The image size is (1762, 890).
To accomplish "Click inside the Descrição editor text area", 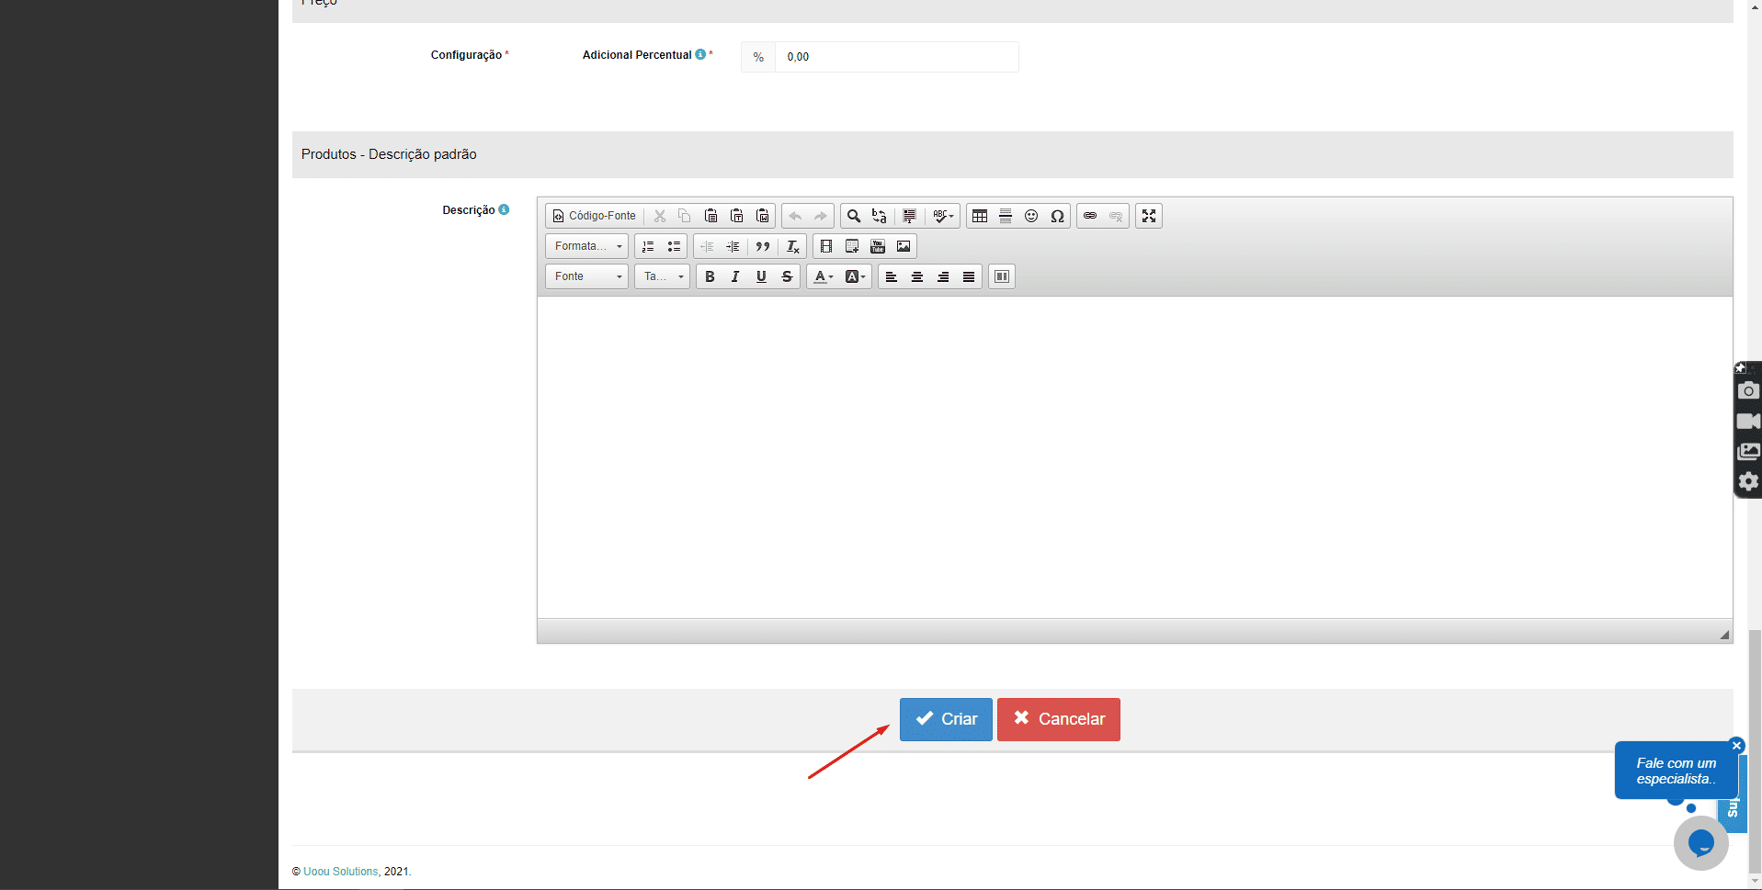I will (1134, 456).
